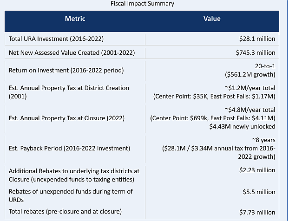
Task: Click the Fiscal Impact Summary title
Action: point(142,4)
